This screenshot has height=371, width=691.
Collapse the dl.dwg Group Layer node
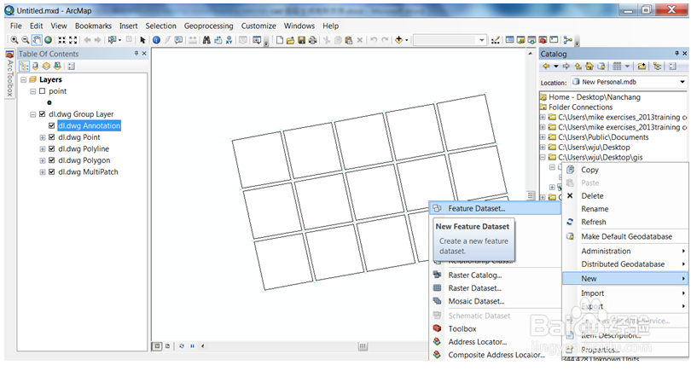coord(32,114)
